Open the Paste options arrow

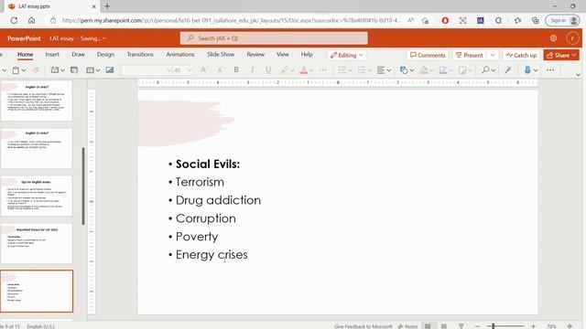click(x=24, y=70)
